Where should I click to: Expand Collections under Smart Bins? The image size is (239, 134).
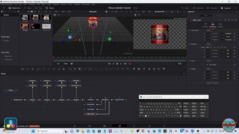(x=2, y=60)
